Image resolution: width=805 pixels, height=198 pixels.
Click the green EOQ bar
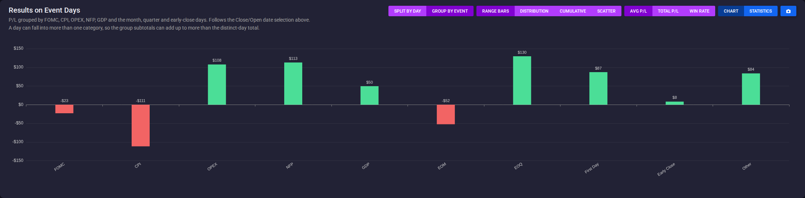[x=522, y=80]
